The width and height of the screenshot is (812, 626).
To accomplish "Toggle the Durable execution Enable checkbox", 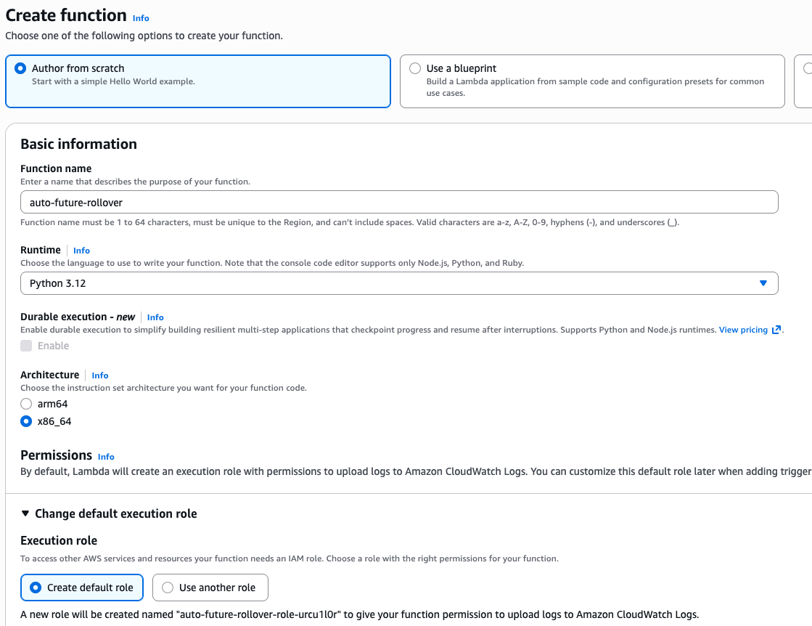I will click(27, 346).
